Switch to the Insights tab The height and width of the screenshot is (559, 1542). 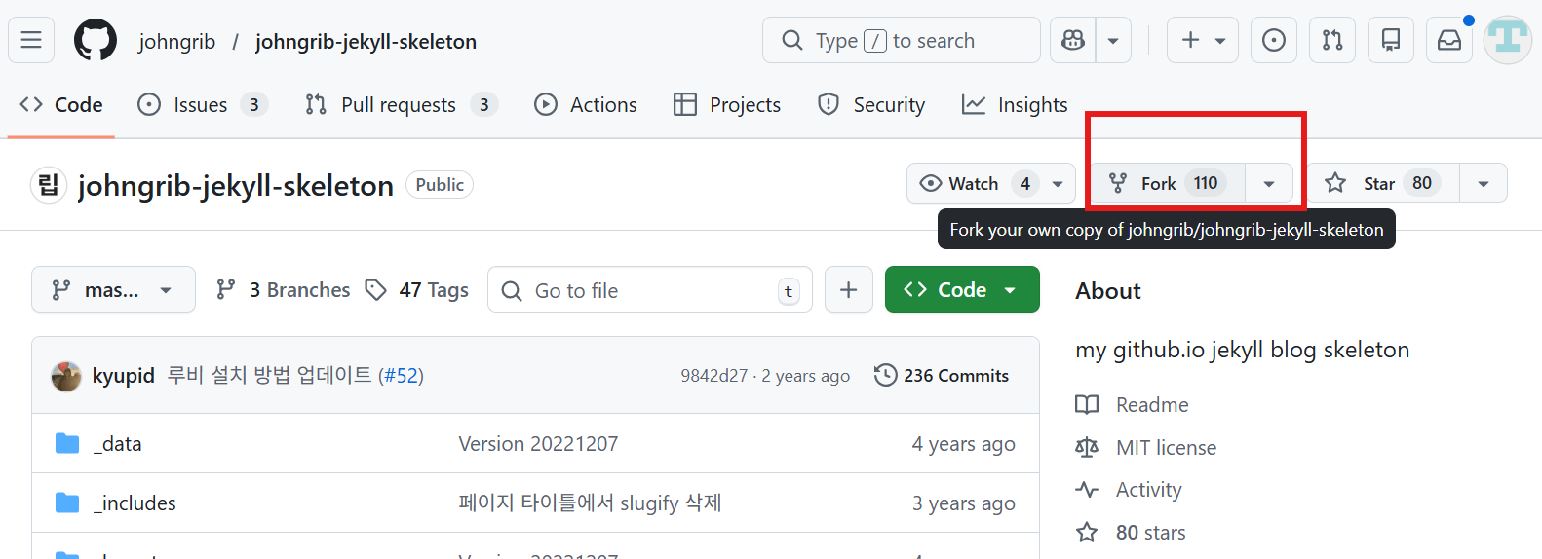point(1015,104)
